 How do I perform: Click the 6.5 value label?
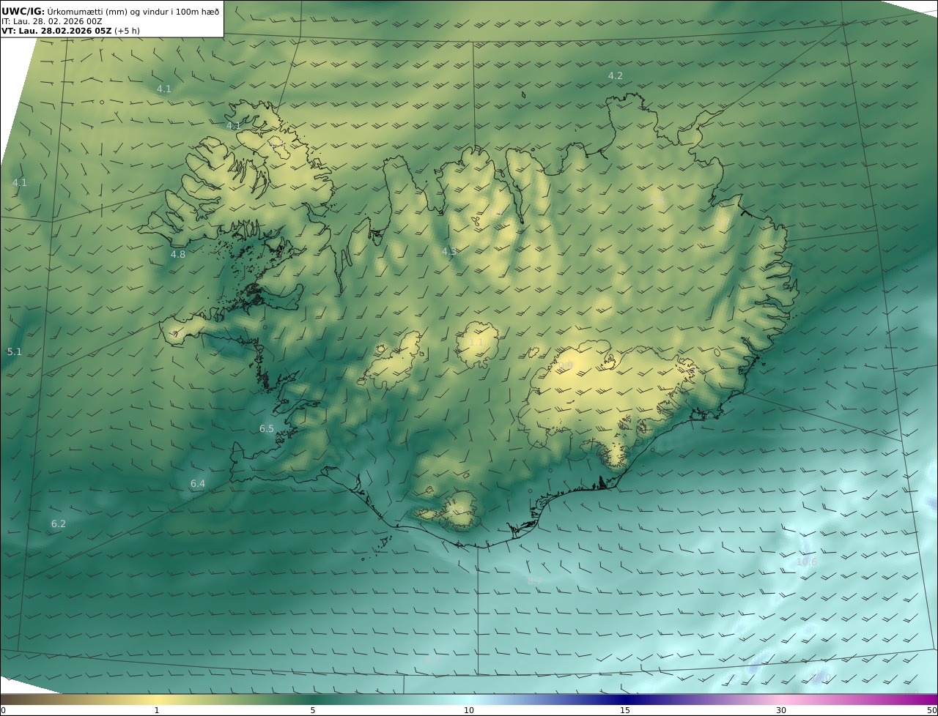pos(267,429)
